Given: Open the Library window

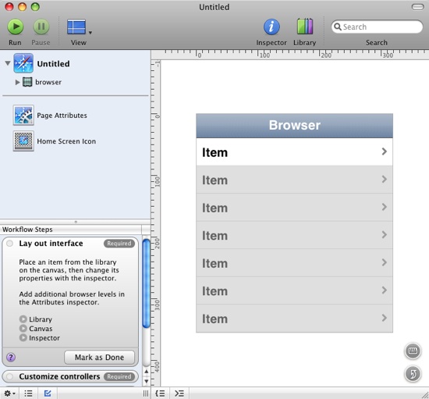Looking at the screenshot, I should click(305, 27).
